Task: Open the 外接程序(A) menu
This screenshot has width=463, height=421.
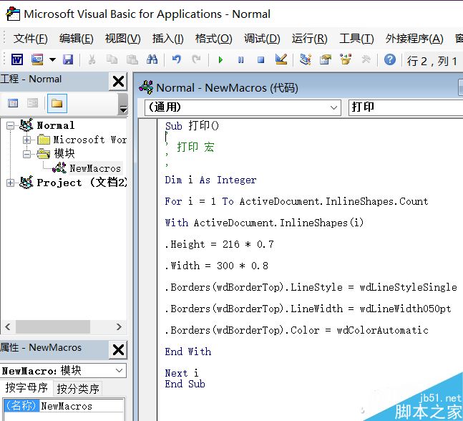Action: (x=414, y=39)
